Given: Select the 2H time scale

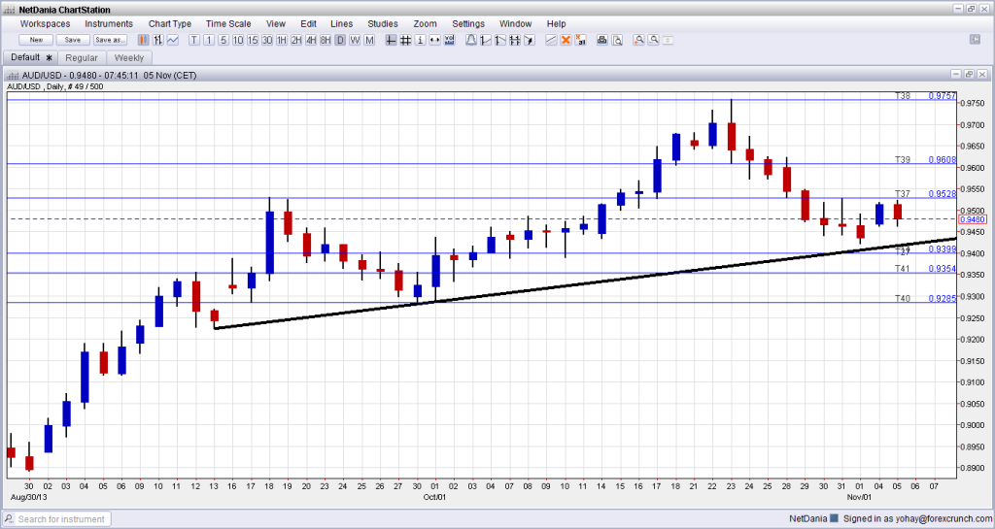Looking at the screenshot, I should [x=296, y=40].
